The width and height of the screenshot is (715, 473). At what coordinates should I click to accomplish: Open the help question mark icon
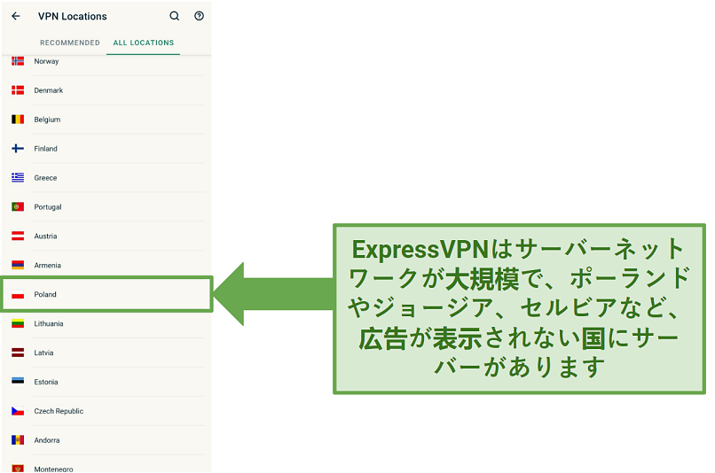click(x=200, y=16)
